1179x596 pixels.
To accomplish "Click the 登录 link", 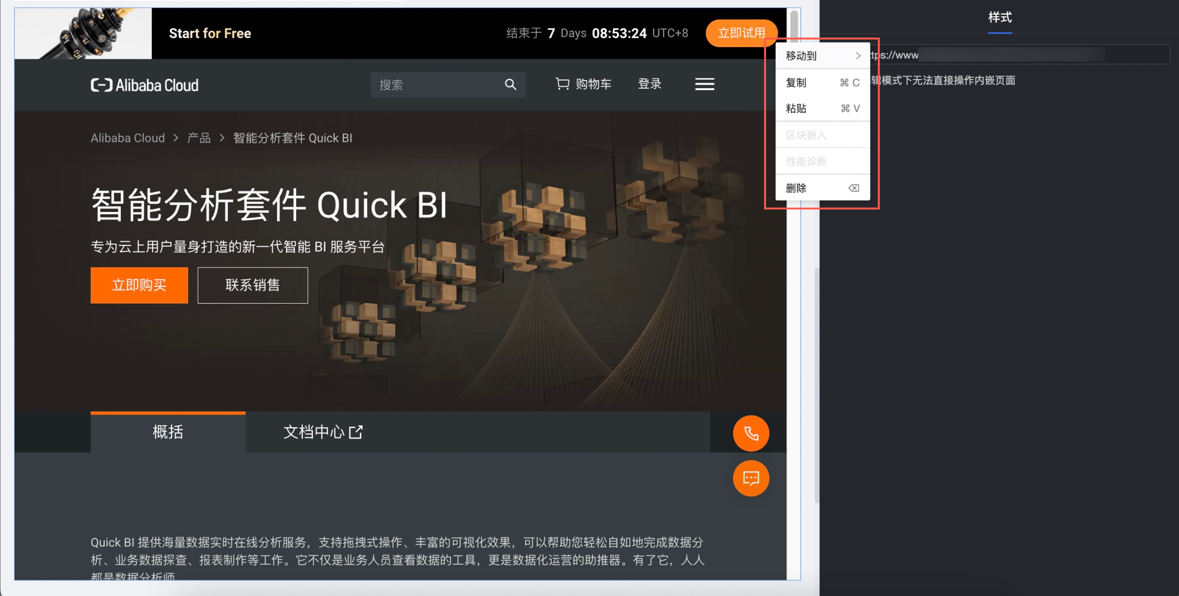I will (x=650, y=84).
